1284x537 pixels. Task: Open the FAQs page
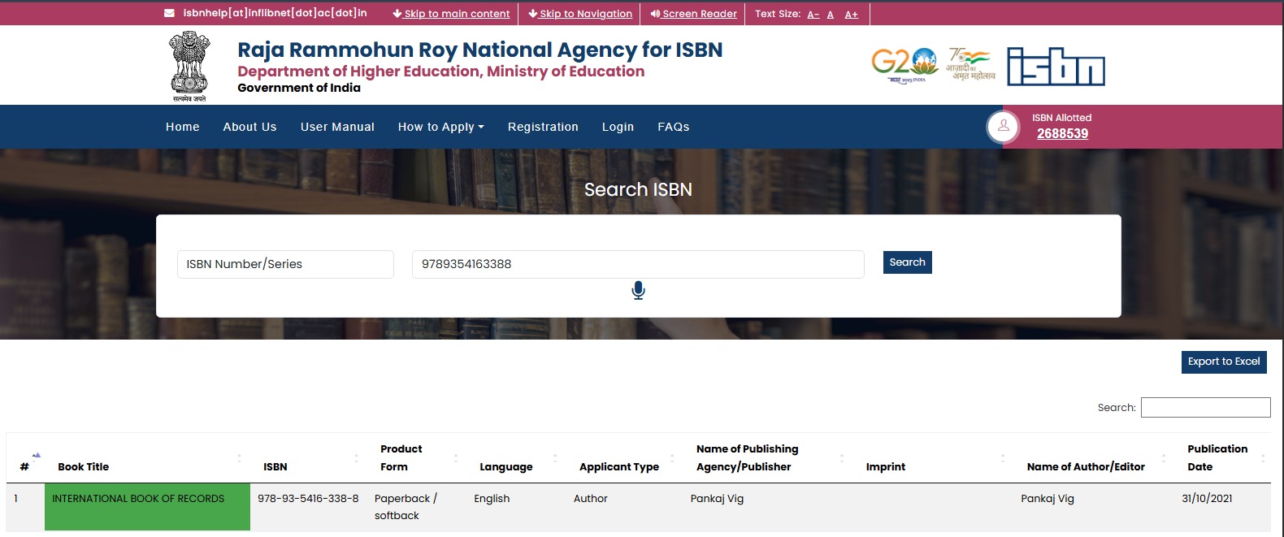[x=673, y=127]
